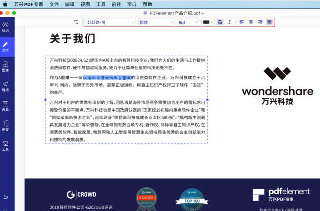
Task: Open the 前往 menu
Action: [116, 4]
